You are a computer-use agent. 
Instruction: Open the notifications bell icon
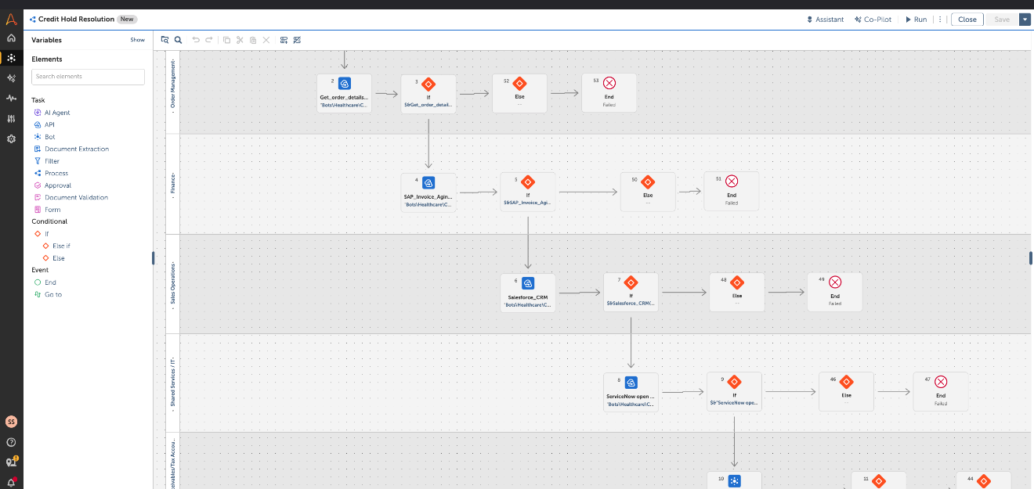click(11, 483)
